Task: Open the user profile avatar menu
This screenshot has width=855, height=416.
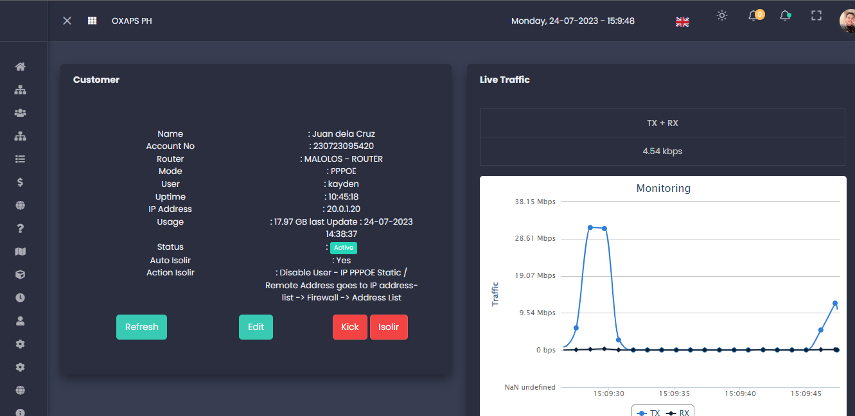Action: 847,21
